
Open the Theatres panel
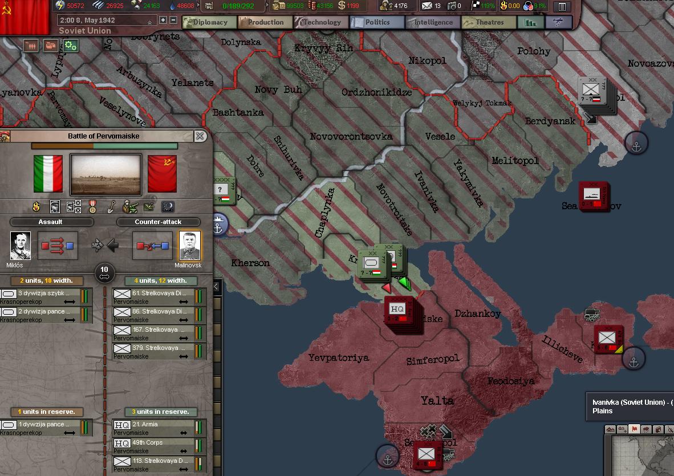click(488, 23)
